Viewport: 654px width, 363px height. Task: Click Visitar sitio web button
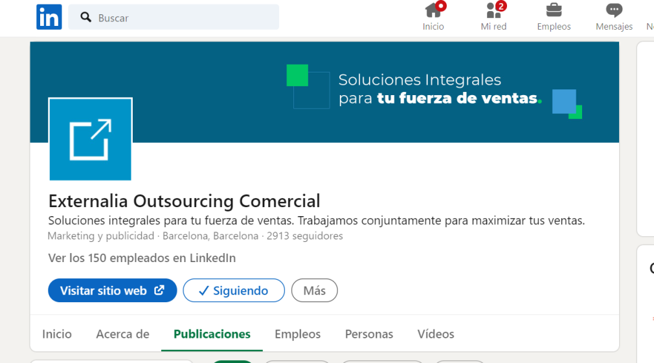(113, 291)
